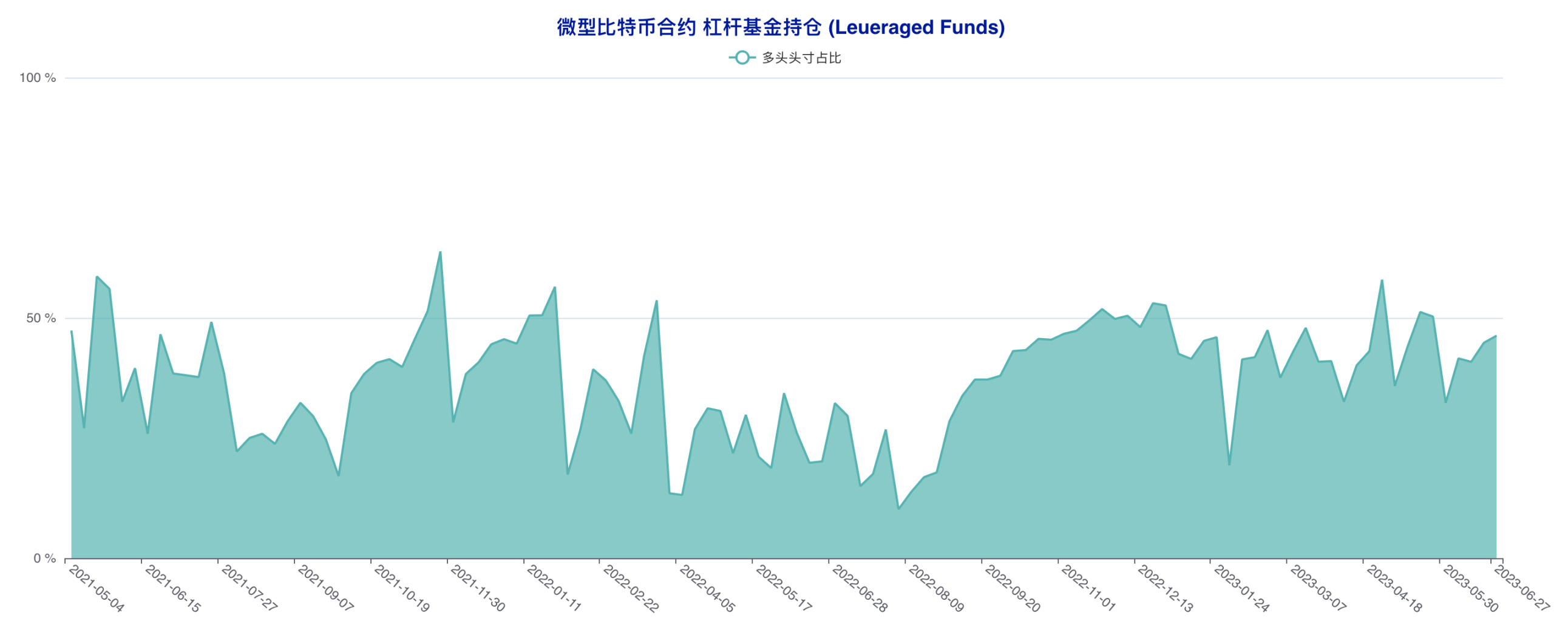Toggle the 多头头寸占比 legend series

coord(786,58)
